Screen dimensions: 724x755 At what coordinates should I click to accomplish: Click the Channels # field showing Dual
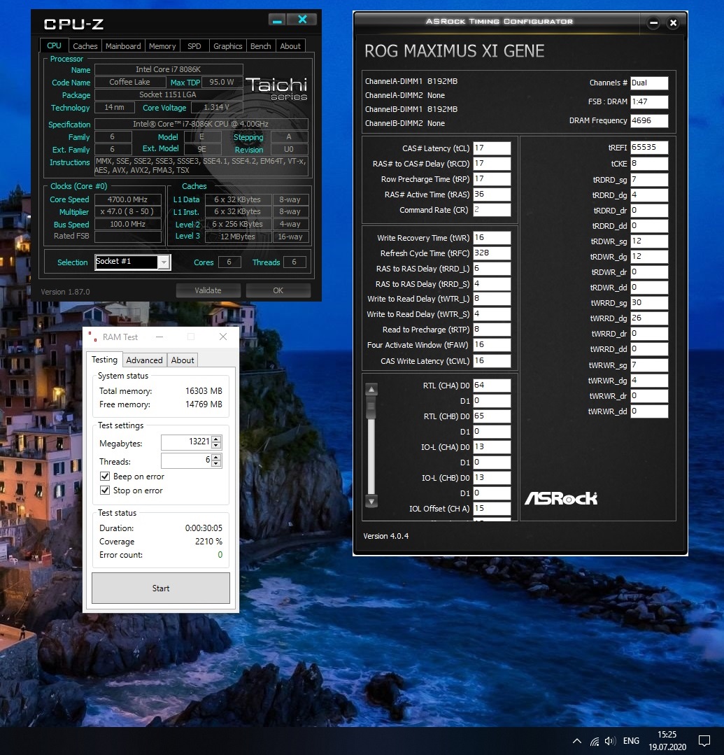649,83
